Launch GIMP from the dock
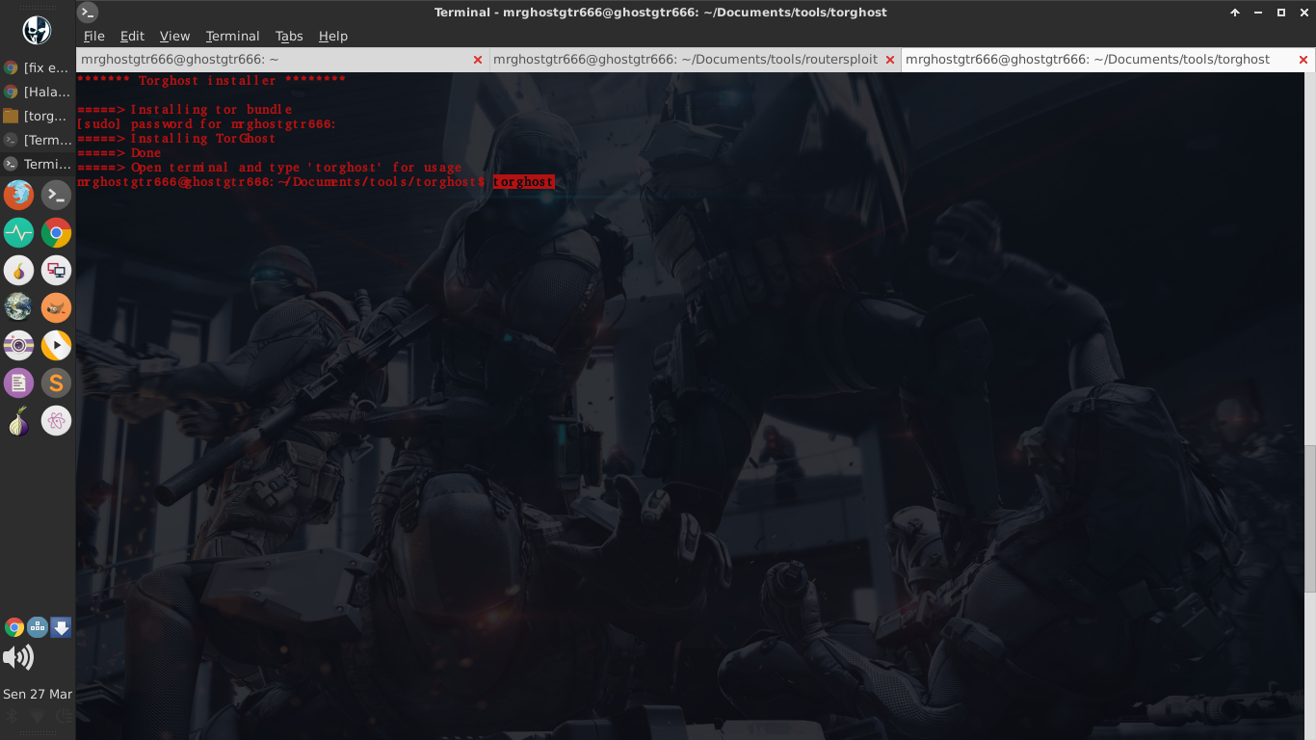Screen dimensions: 1316x740 (56, 307)
